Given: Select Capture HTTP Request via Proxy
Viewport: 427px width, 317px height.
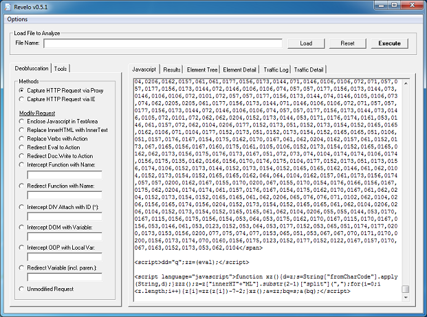Looking at the screenshot, I should 23,90.
